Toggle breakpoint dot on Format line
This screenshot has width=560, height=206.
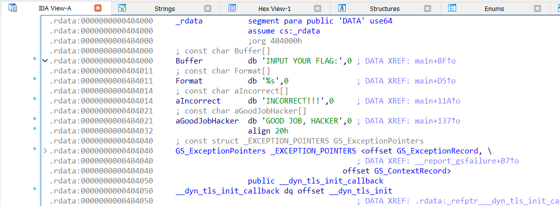35,78
